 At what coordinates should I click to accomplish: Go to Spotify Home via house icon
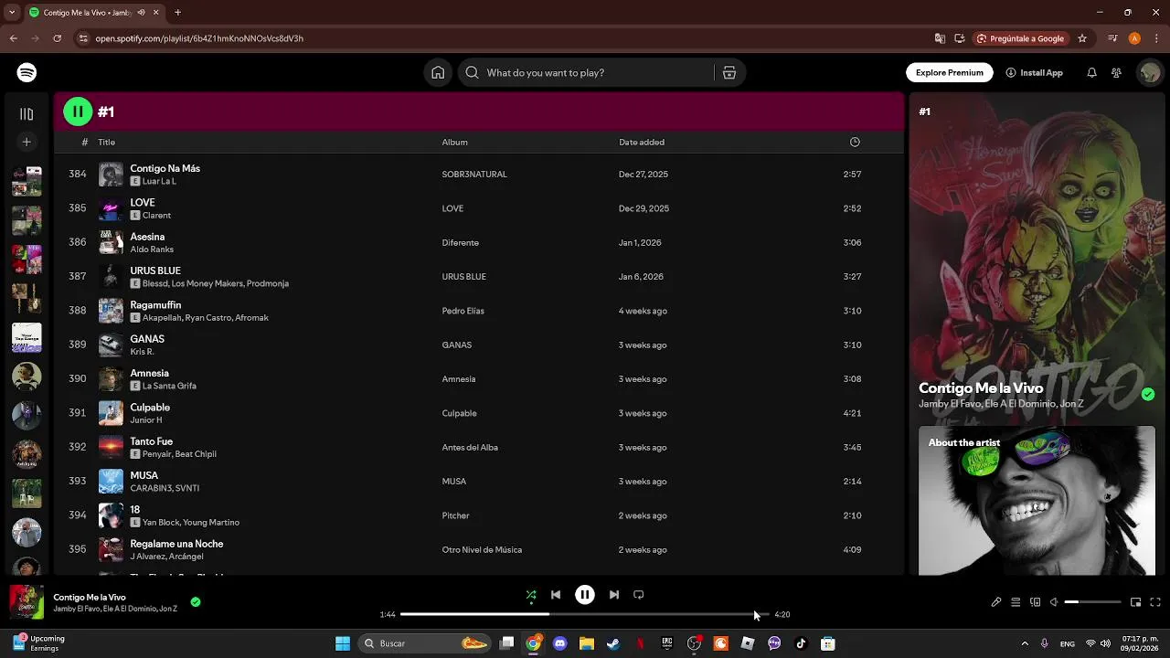point(438,72)
